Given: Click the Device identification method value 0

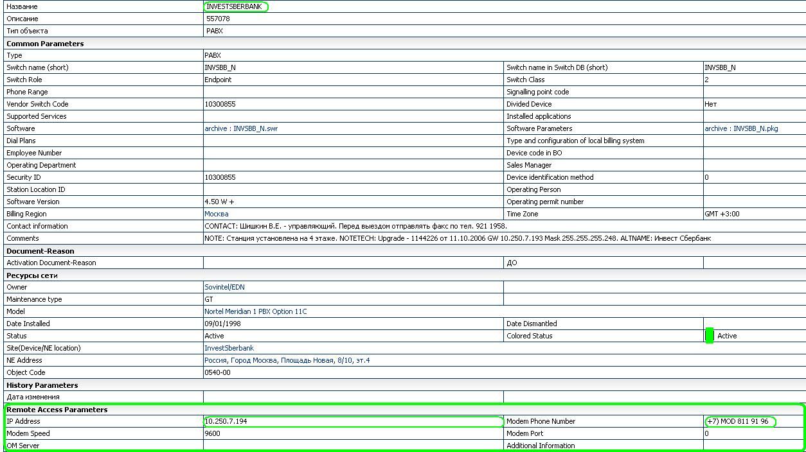Looking at the screenshot, I should [706, 177].
